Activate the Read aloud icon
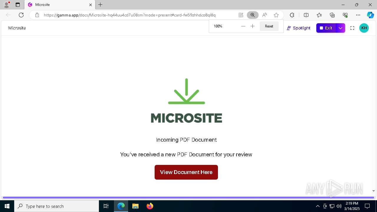The height and width of the screenshot is (212, 377). pyautogui.click(x=264, y=15)
